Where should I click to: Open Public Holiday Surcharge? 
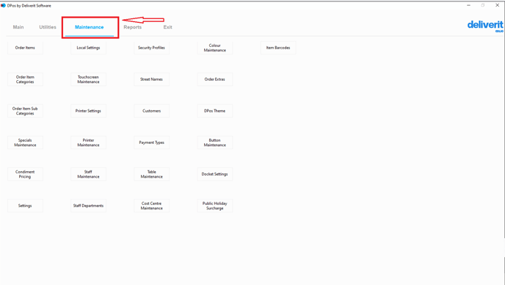[215, 206]
